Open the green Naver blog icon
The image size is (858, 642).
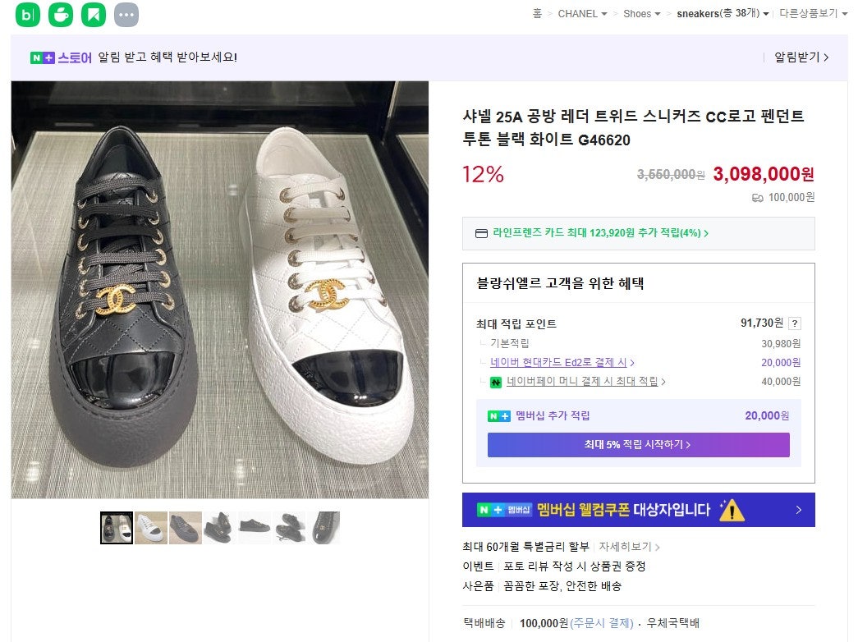(28, 14)
